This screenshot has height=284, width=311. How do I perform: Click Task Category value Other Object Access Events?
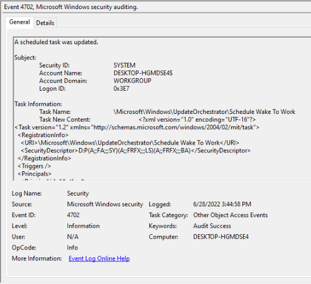pos(230,215)
